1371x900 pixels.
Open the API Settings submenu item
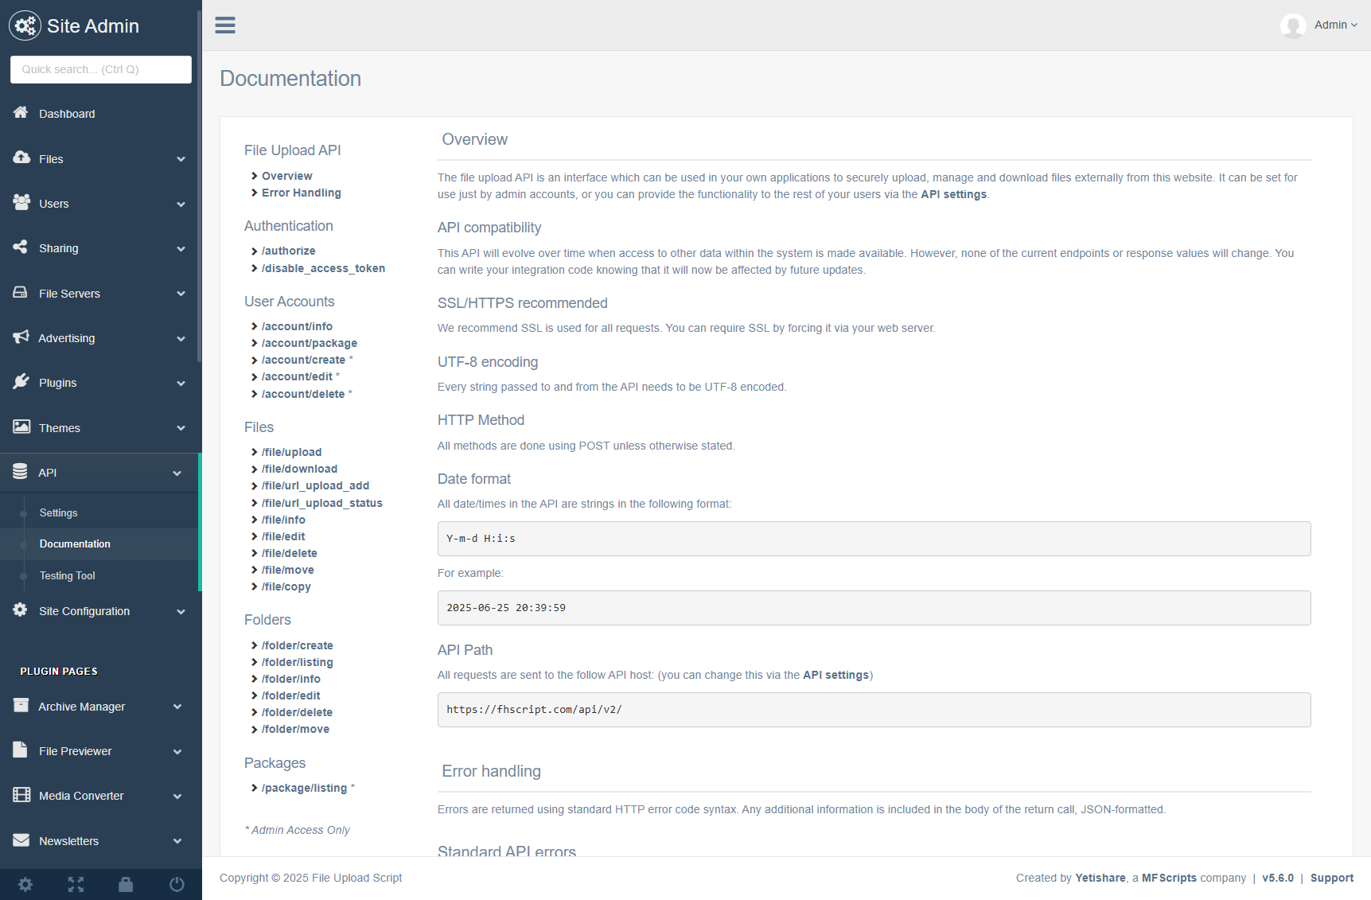point(59,513)
